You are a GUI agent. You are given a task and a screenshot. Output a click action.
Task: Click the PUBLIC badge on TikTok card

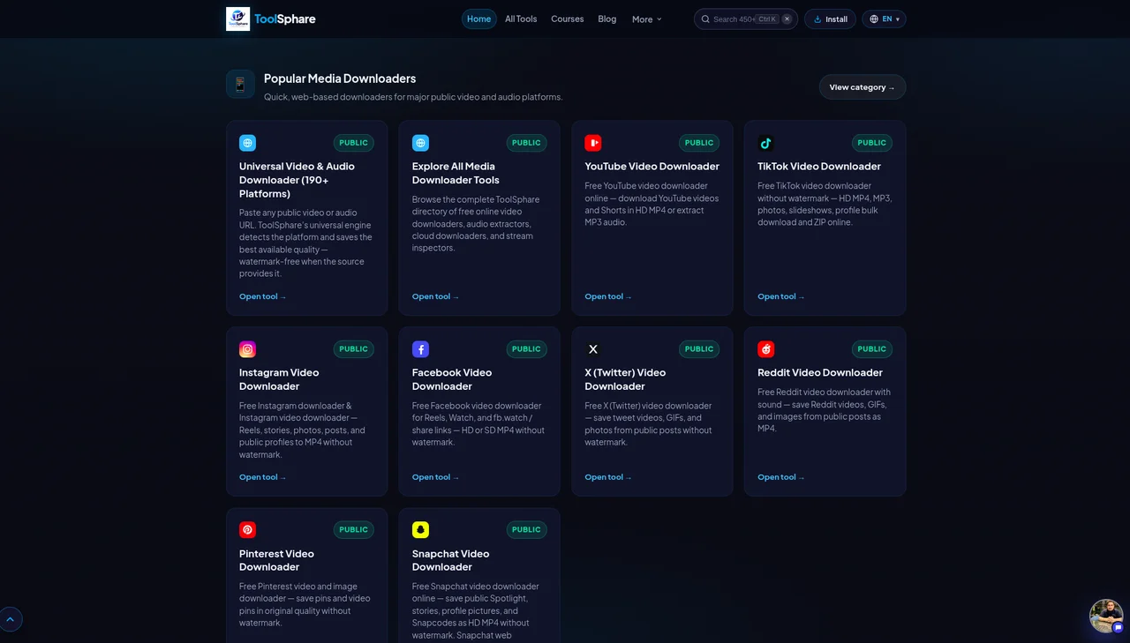pos(872,143)
